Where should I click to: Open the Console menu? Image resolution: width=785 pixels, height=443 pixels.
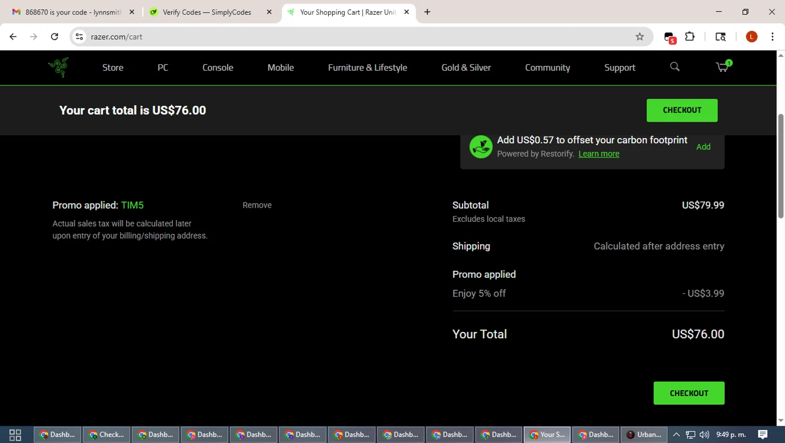tap(218, 67)
